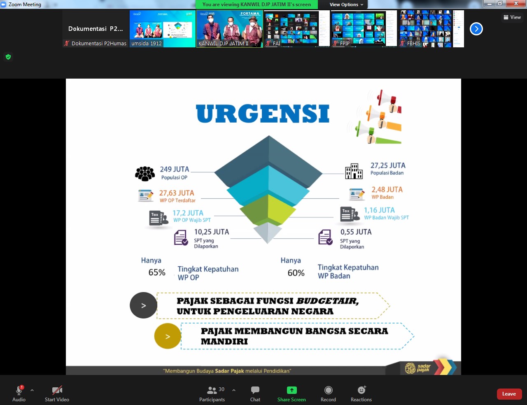Image resolution: width=527 pixels, height=405 pixels.
Task: Open the Participants panel
Action: click(212, 390)
